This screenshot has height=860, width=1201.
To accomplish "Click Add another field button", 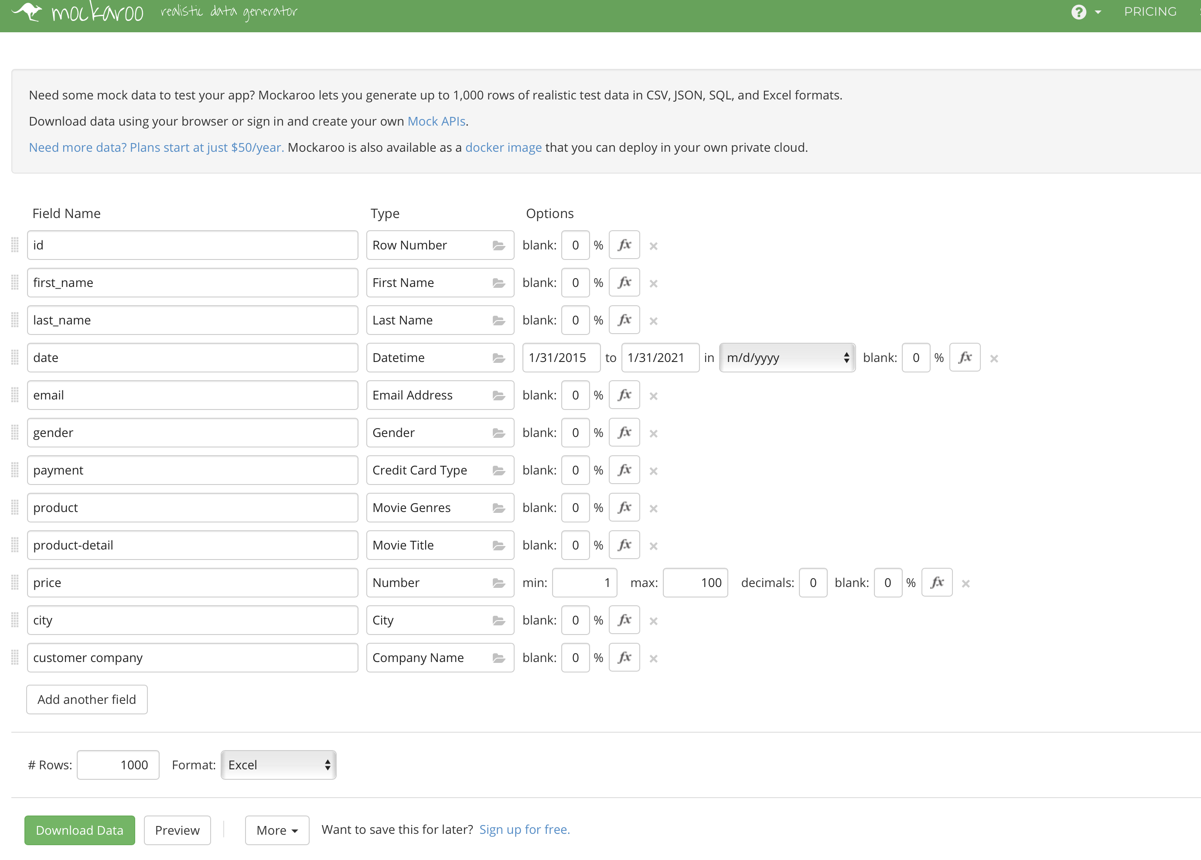I will coord(87,700).
